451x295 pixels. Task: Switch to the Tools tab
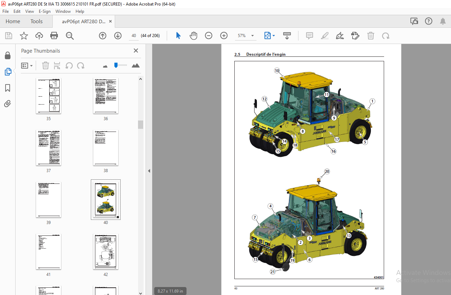click(x=36, y=21)
